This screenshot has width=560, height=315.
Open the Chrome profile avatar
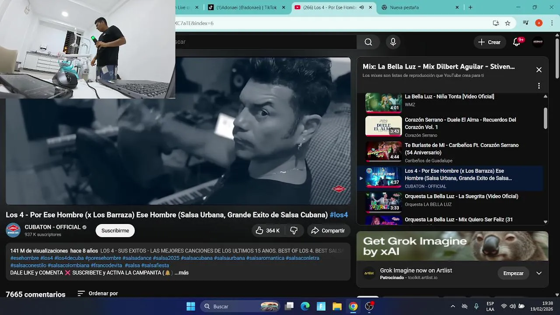539,23
